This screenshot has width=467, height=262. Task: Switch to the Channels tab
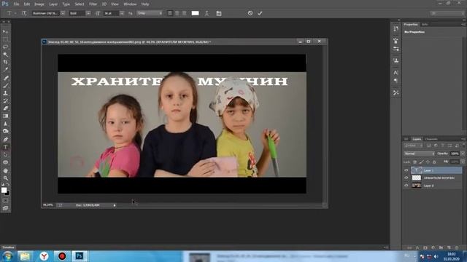click(x=431, y=139)
